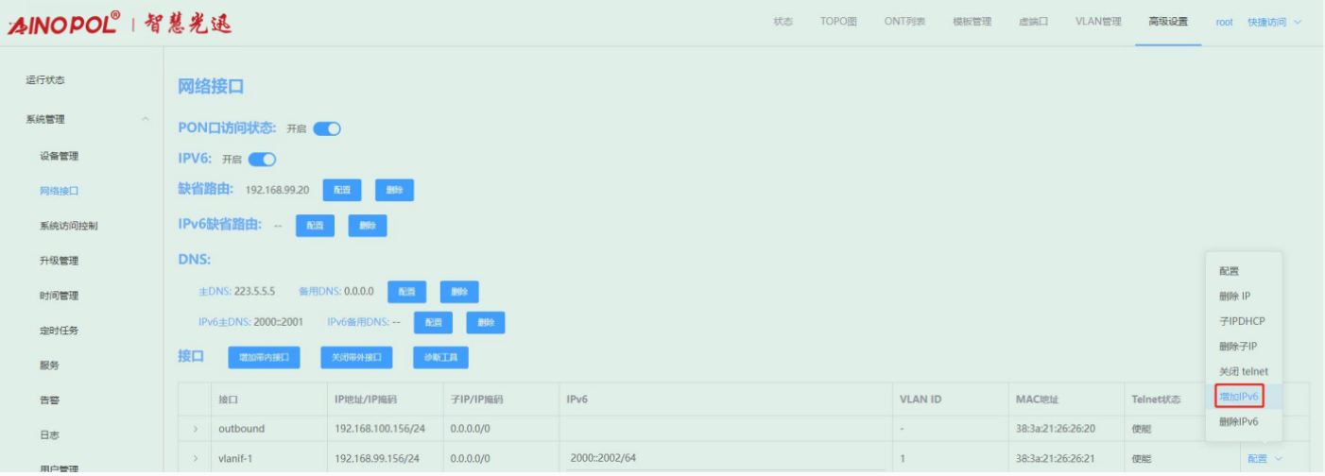This screenshot has height=476, width=1325.
Task: Open 系统访问控制 in the sidebar
Action: 68,226
